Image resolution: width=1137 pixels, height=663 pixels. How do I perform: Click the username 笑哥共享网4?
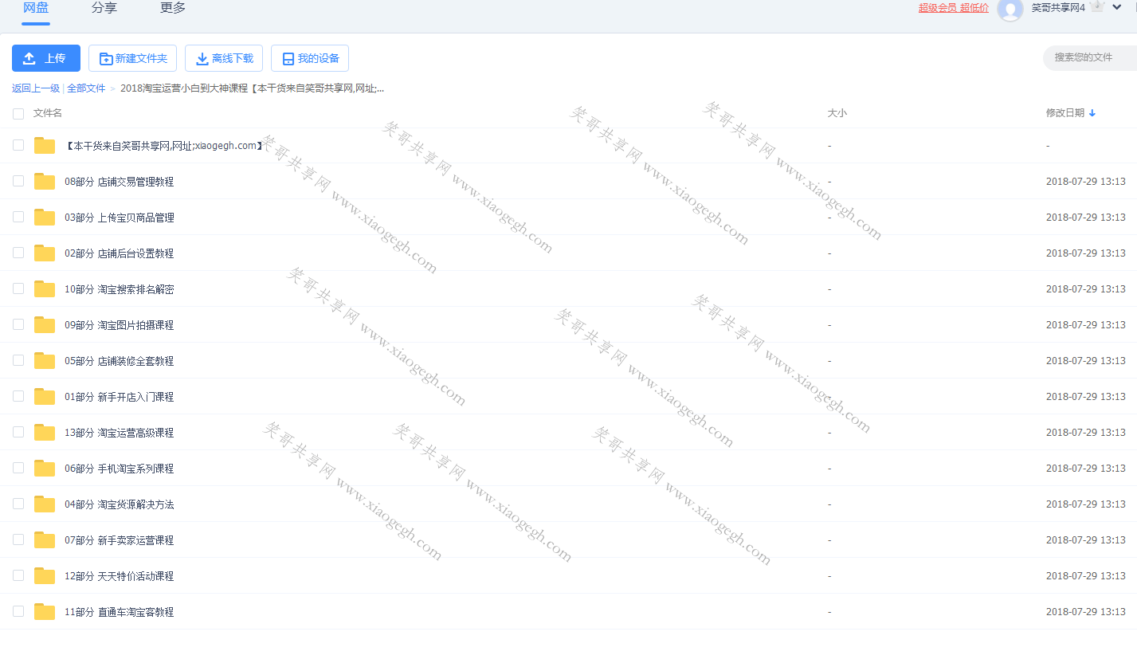click(1058, 8)
